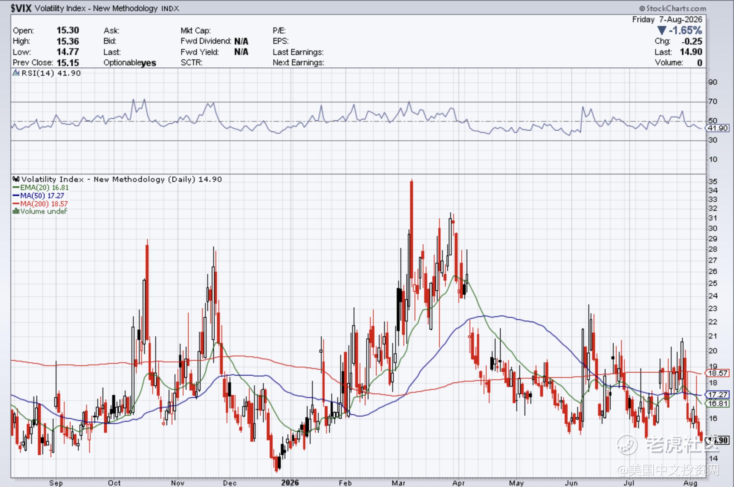Click the 'EPS:' label
Viewport: 734px width, 487px height.
pos(280,41)
